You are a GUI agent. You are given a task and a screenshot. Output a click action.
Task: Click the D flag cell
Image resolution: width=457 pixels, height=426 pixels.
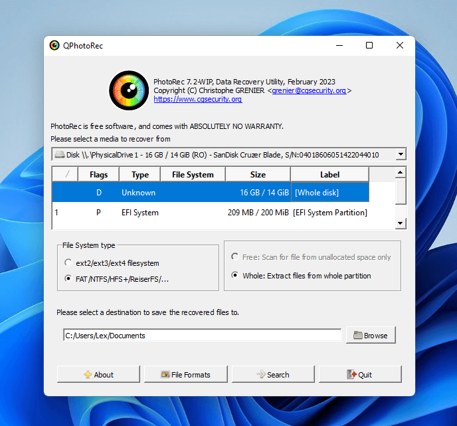coord(99,193)
